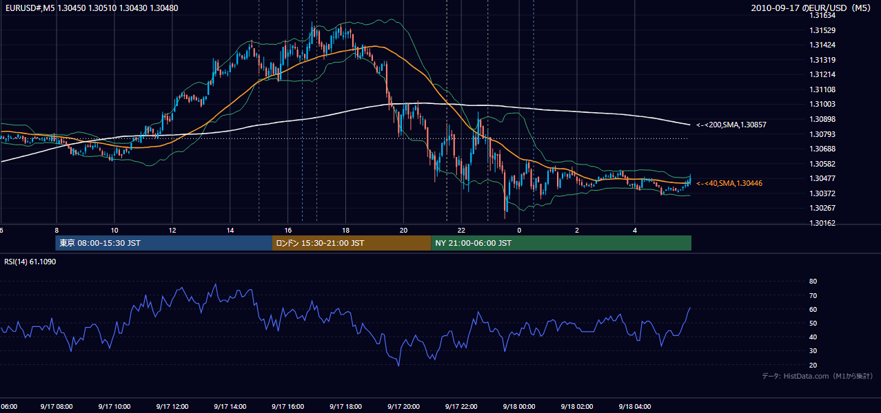Click the RSI(14) 61.1090 indicator label
The width and height of the screenshot is (881, 413).
(30, 262)
